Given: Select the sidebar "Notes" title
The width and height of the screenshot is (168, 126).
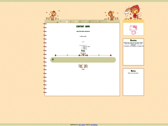Looking at the screenshot, I should coord(133,71).
